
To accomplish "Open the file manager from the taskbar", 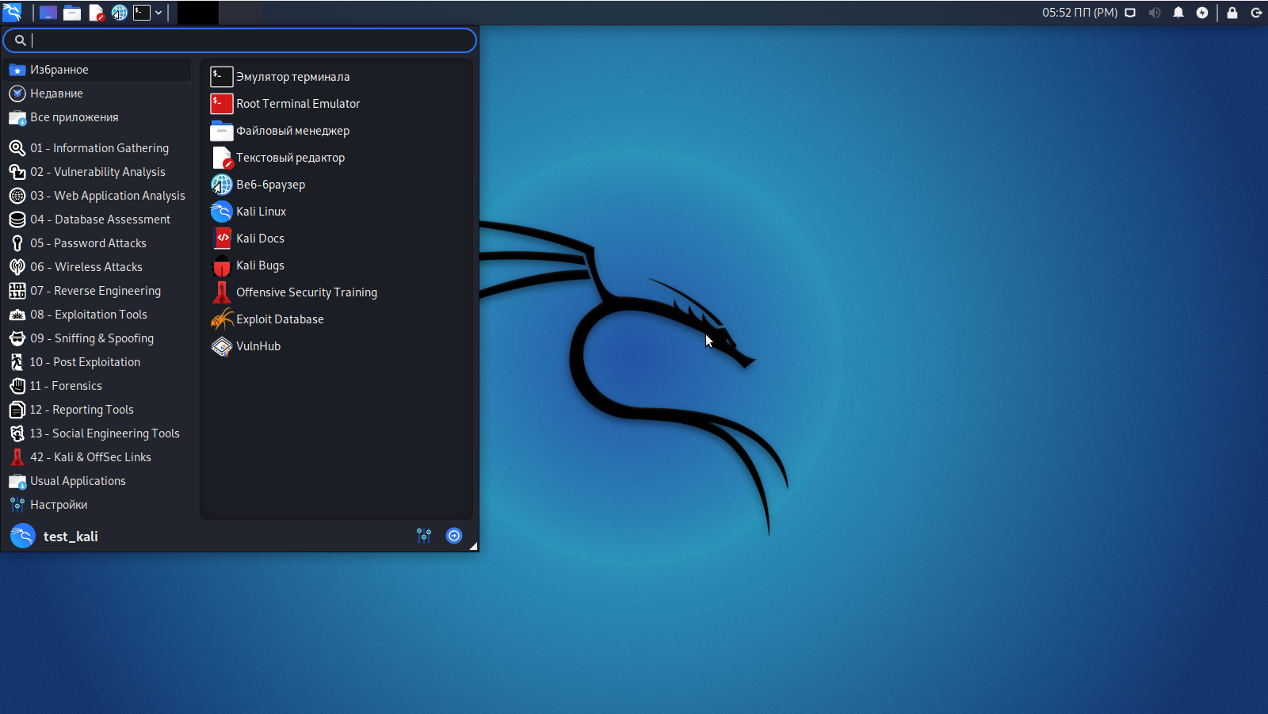I will (x=71, y=13).
